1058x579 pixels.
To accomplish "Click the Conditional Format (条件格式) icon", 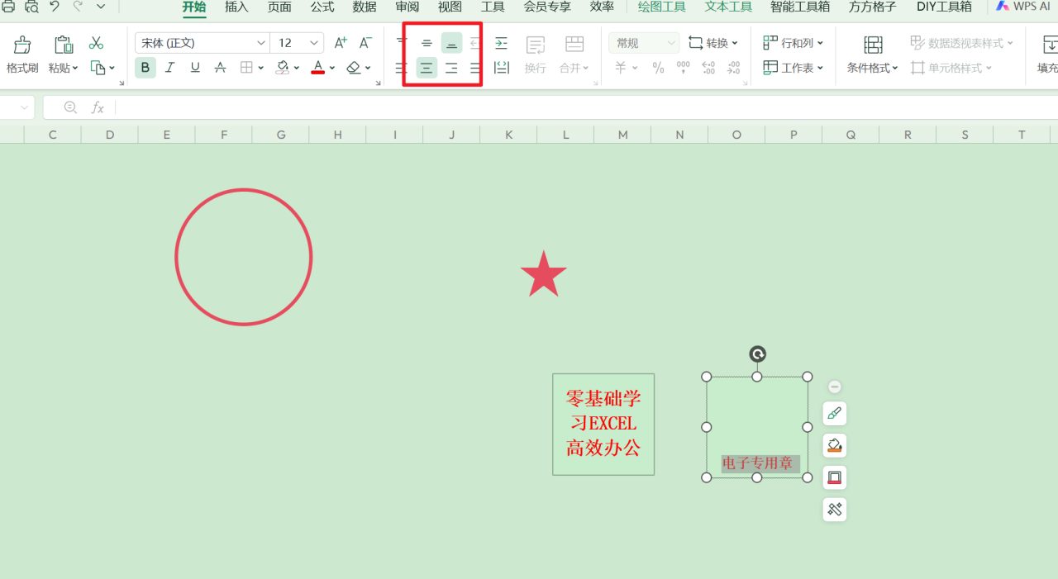I will click(x=873, y=45).
